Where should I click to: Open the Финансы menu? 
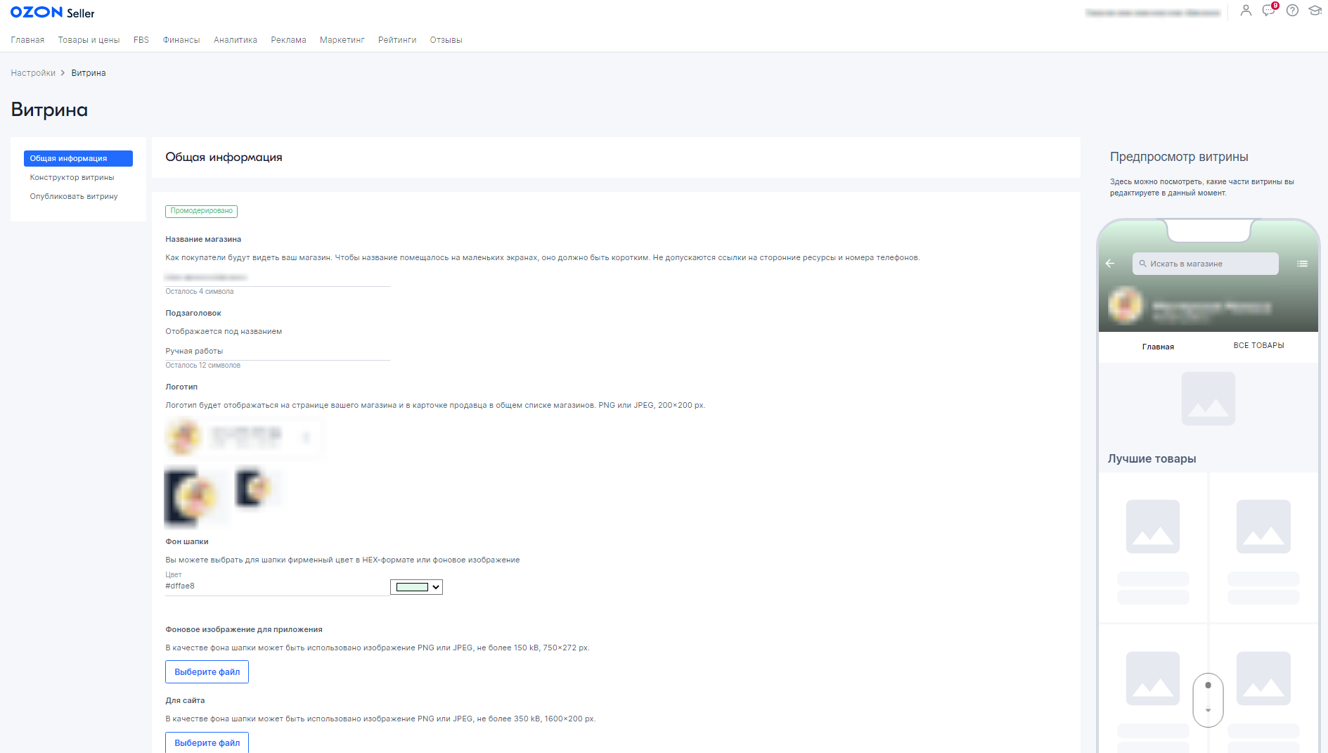pos(181,40)
